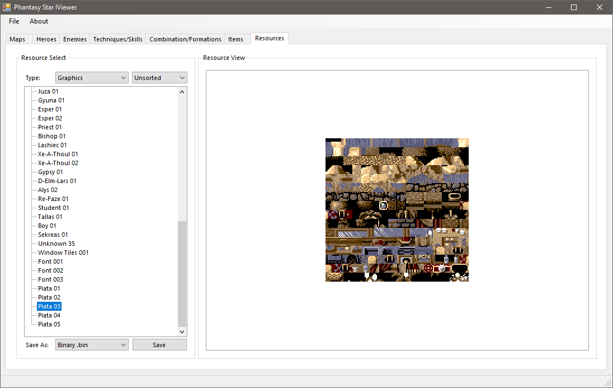Select Priest 01 resource

point(50,127)
